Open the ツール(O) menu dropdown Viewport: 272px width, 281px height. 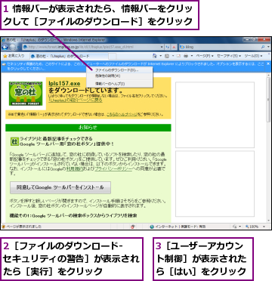coord(253,56)
